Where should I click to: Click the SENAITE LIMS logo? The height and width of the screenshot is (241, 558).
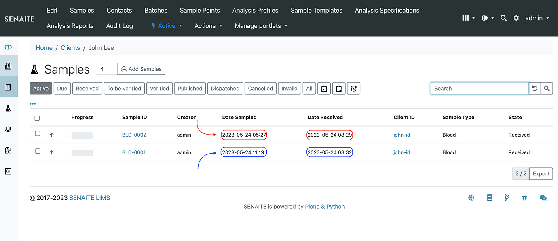pyautogui.click(x=19, y=18)
